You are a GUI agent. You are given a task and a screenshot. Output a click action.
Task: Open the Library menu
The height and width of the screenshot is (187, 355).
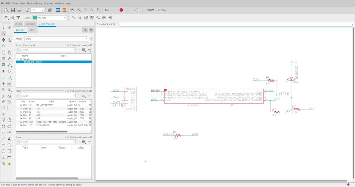38,3
